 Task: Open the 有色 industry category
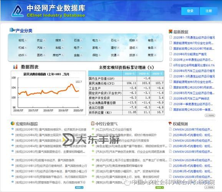[151, 40]
